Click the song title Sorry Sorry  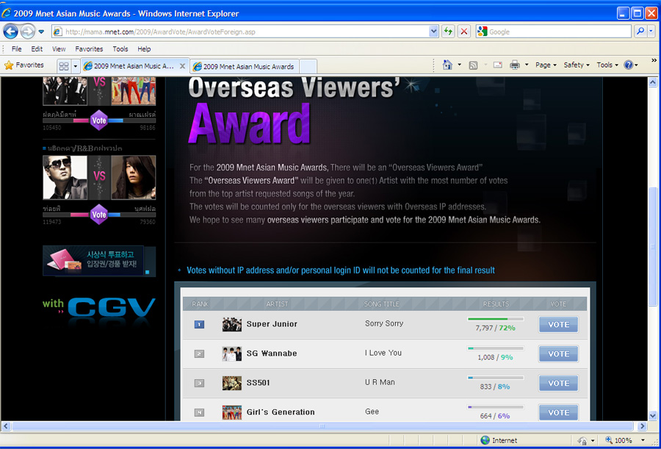click(384, 323)
